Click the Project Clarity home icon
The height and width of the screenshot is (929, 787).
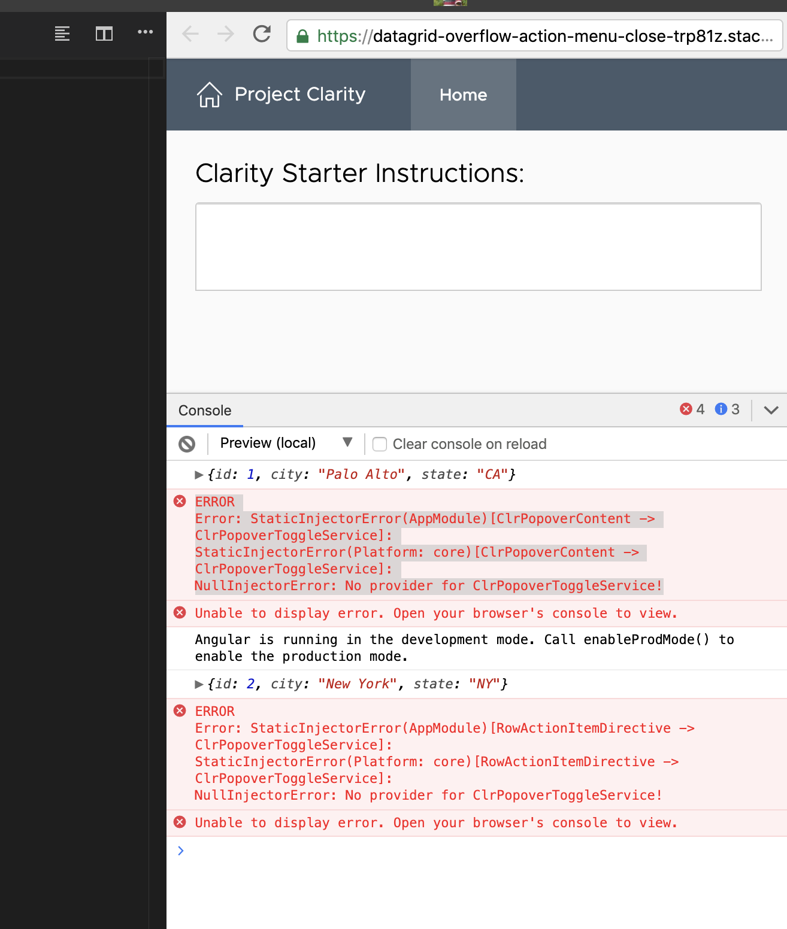[210, 95]
